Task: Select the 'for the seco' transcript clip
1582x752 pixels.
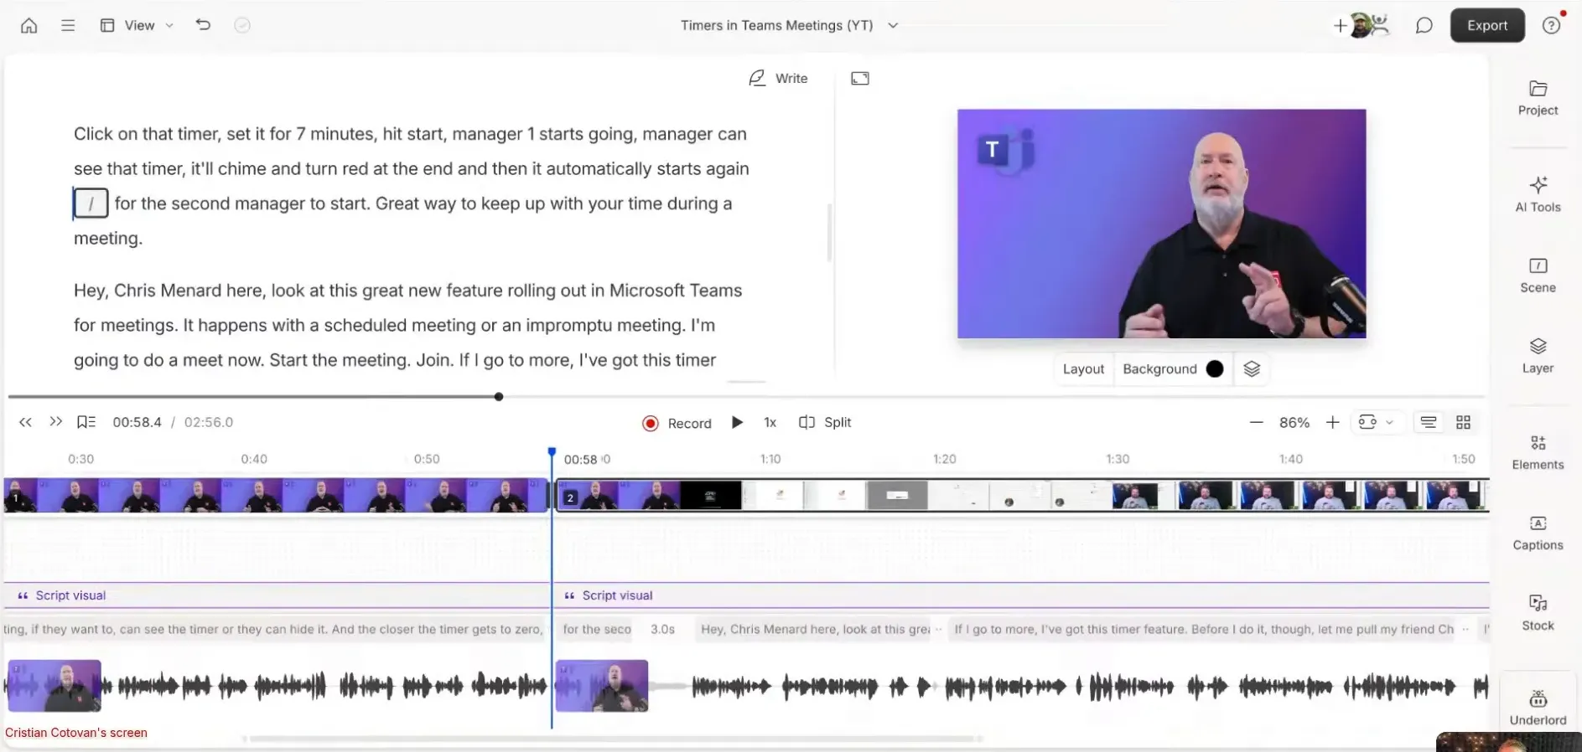Action: coord(597,629)
